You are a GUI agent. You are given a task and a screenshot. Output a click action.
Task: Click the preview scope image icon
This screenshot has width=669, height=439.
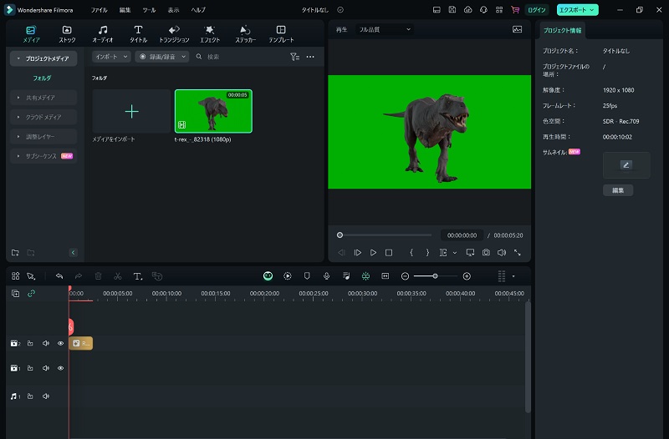pyautogui.click(x=517, y=29)
